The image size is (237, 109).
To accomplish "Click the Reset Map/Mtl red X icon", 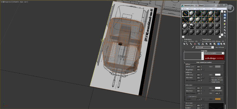I will (x=195, y=44).
